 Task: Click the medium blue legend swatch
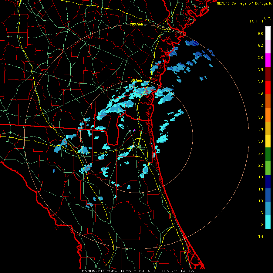(x=268, y=195)
